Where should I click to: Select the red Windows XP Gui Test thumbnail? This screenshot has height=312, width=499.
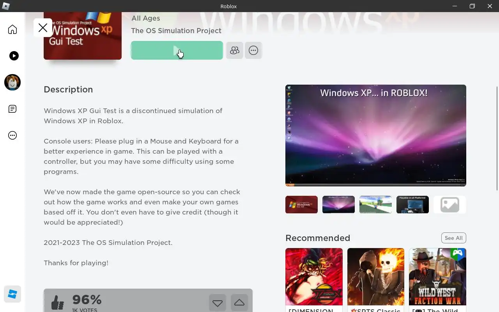301,204
